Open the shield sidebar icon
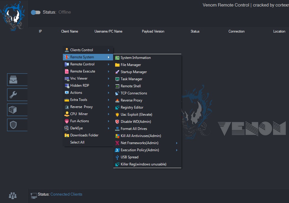Viewport: 289px width, 203px height. coord(13,125)
